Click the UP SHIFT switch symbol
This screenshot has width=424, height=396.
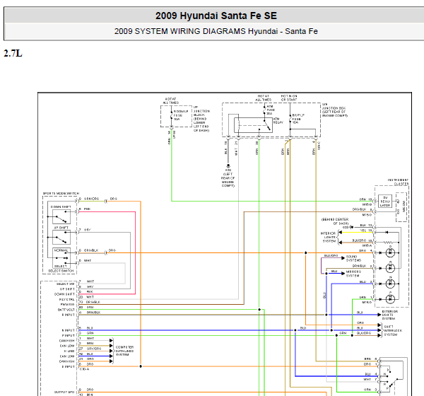point(61,238)
